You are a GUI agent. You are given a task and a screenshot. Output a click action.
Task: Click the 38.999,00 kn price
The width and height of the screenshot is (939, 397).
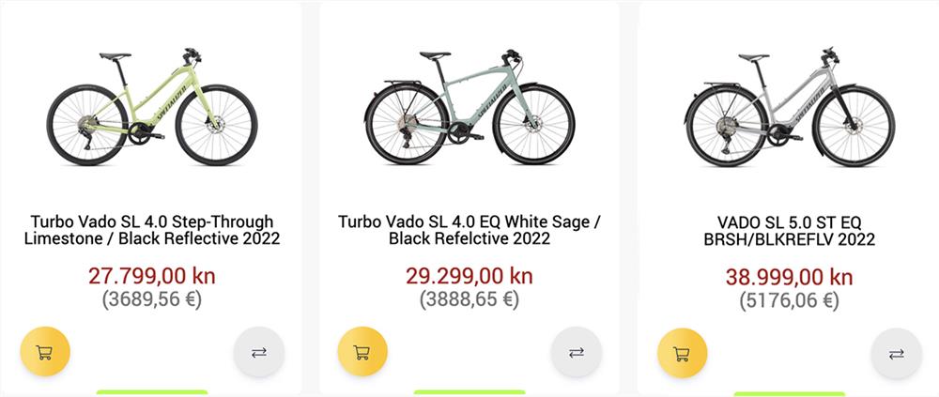(x=789, y=277)
